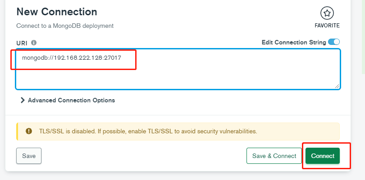This screenshot has height=180, width=365.
Task: Click the Advanced Connection Options chevron
Action: point(23,100)
